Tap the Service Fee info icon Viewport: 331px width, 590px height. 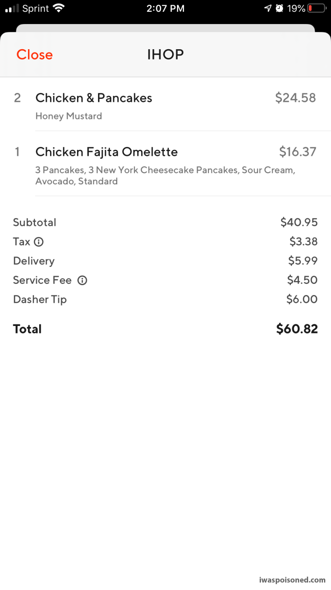click(x=82, y=281)
